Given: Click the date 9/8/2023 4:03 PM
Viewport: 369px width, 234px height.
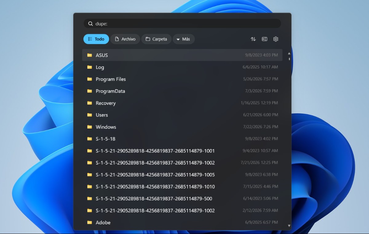Looking at the screenshot, I should click(x=261, y=55).
